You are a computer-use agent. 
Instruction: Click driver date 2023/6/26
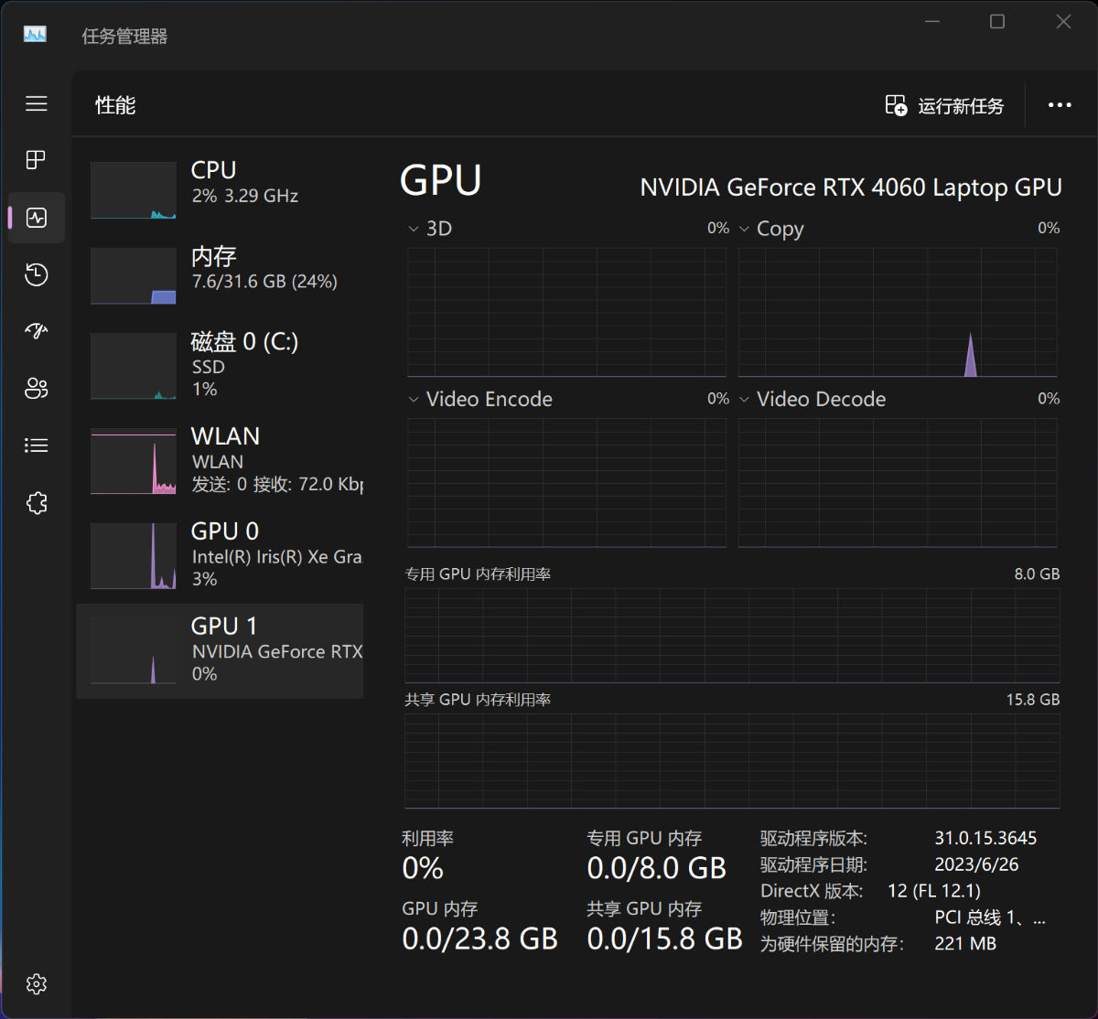[976, 864]
